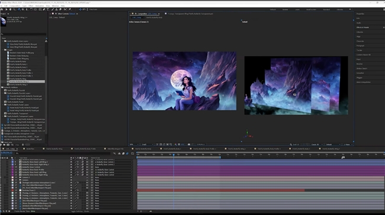Open the 2 Views layout dropdown
Image resolution: width=385 pixels, height=215 pixels.
click(348, 145)
